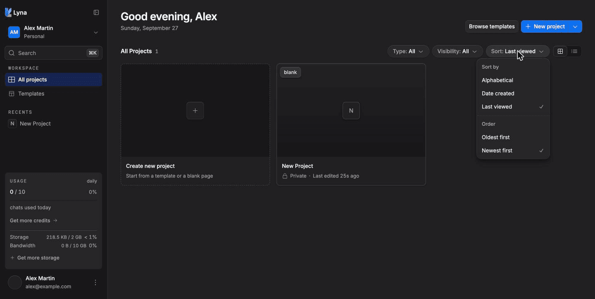Collapse the sidebar panel icon

[x=96, y=12]
